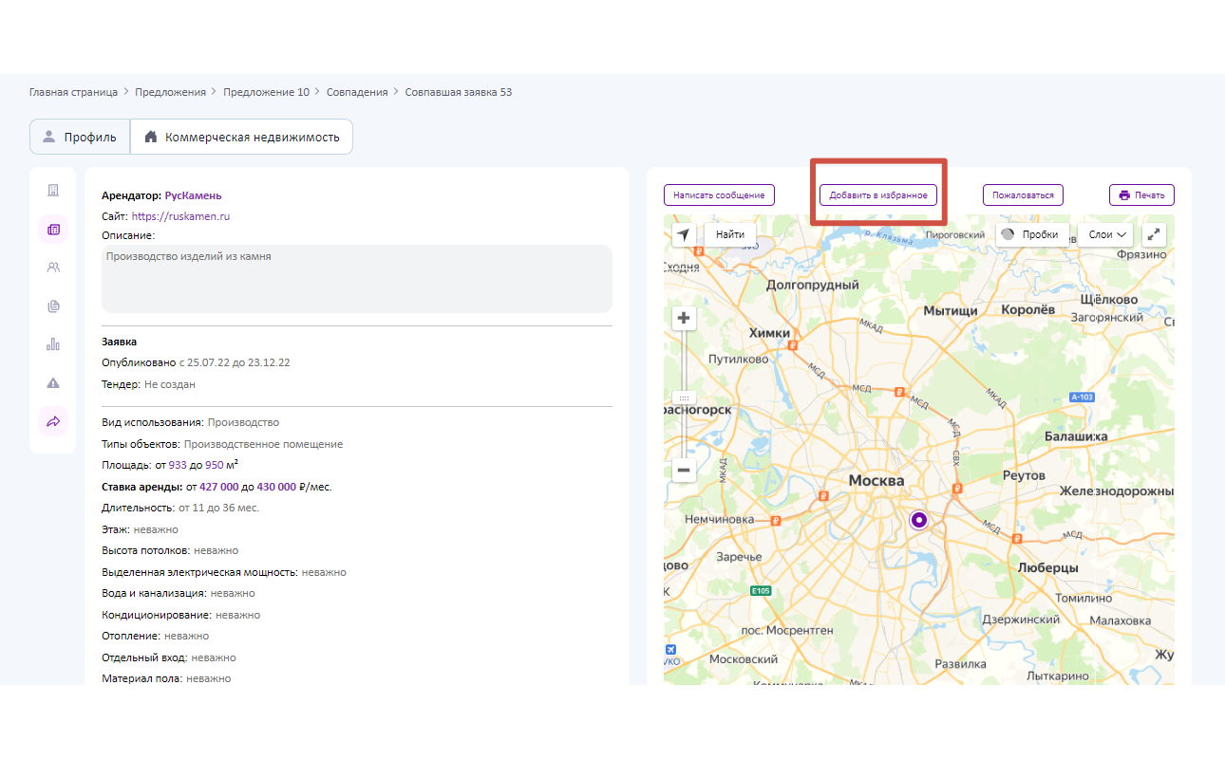The height and width of the screenshot is (759, 1225).
Task: Click the Москва label on the map
Action: point(876,481)
